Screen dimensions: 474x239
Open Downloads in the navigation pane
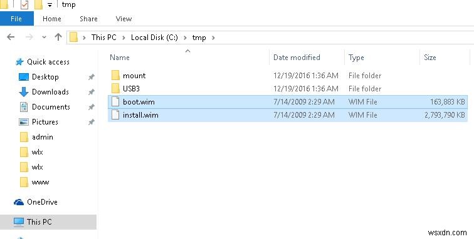pyautogui.click(x=50, y=92)
